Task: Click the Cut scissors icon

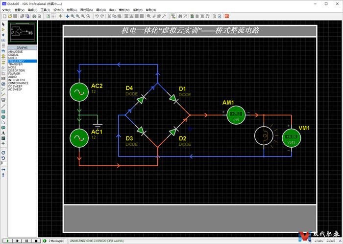Action: point(109,16)
